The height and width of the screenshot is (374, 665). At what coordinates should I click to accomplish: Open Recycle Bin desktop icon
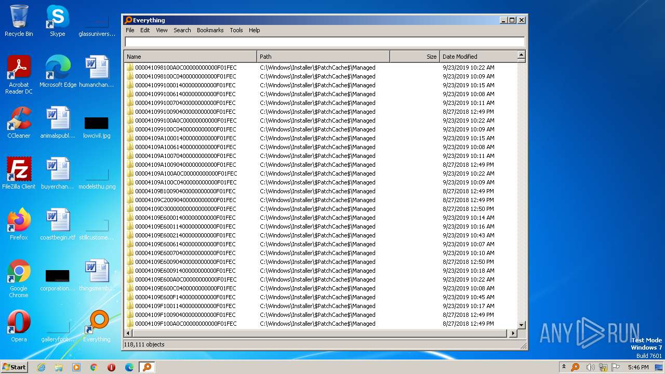pos(19,21)
